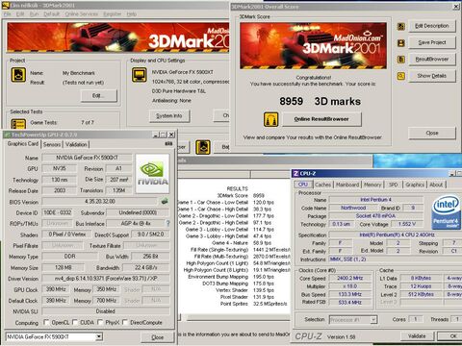Viewport: 462px width, 346px height.
Task: Click the ResultBrowser icon in score dialog
Action: click(401, 60)
